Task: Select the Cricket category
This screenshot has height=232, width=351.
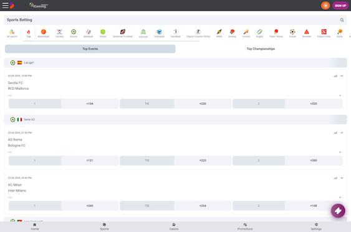Action: click(x=246, y=34)
